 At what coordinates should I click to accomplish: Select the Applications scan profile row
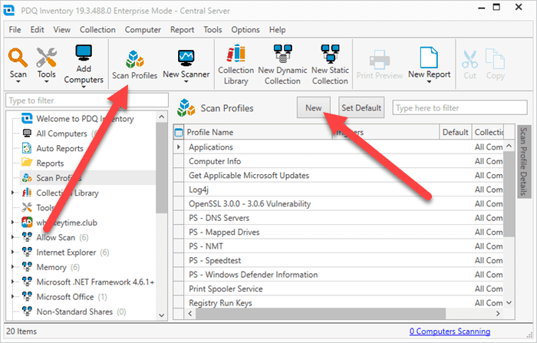coord(338,147)
